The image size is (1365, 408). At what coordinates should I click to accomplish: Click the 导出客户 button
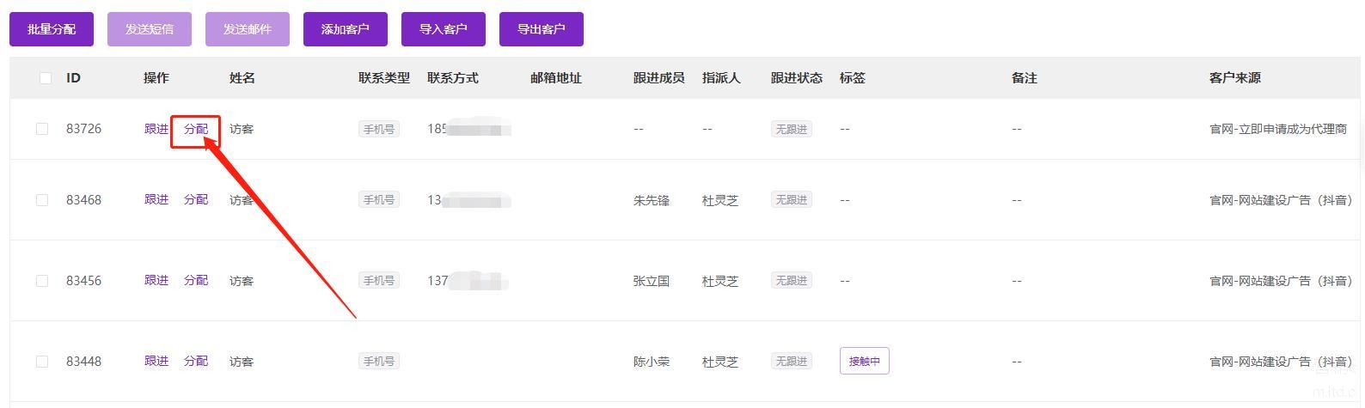541,29
